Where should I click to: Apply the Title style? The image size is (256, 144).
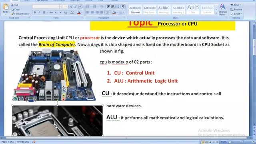[193, 10]
